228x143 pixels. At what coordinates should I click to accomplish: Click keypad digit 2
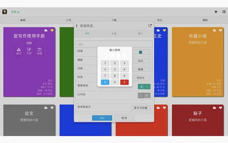[x=115, y=63]
